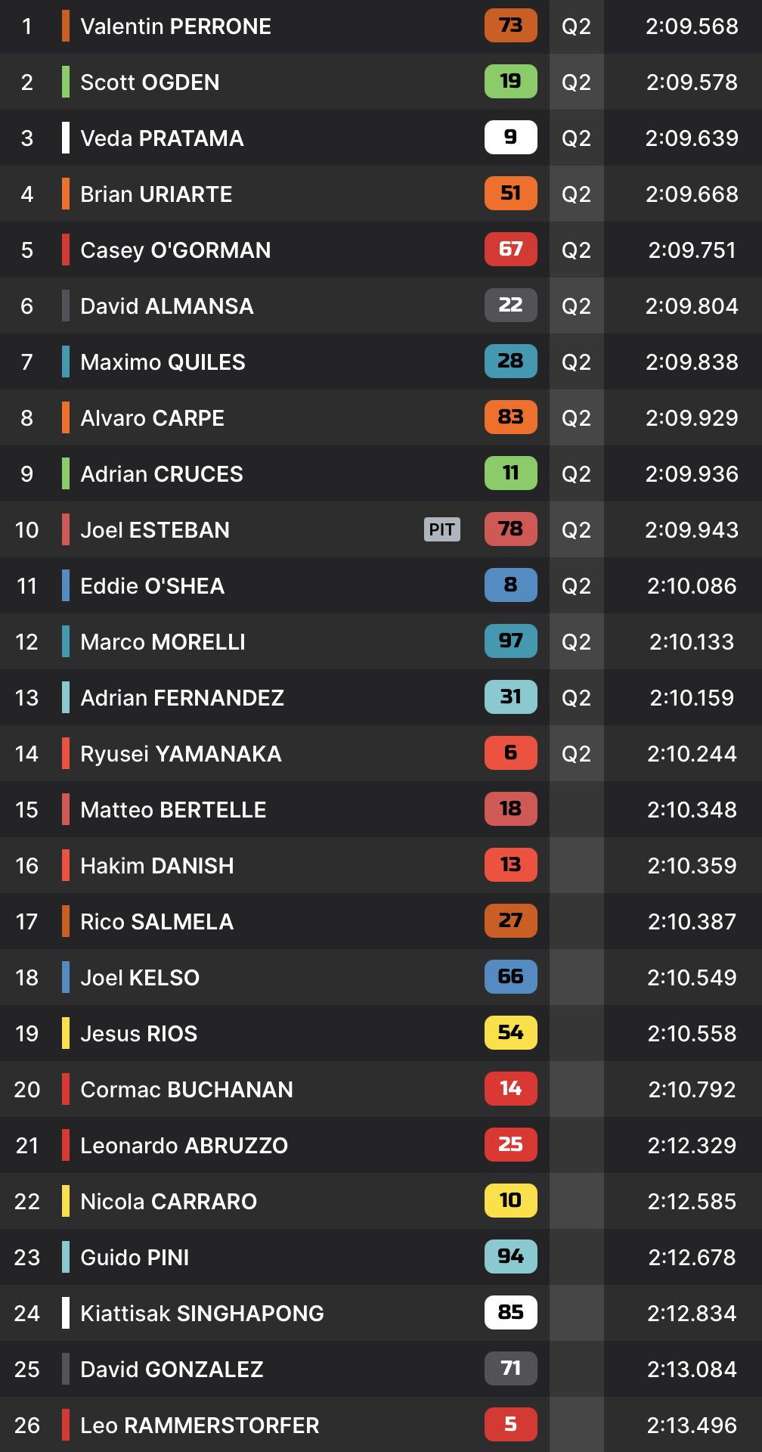Click lap time 2:10.549 of Joel KELSO
Viewport: 762px width, 1452px height.
pos(692,977)
